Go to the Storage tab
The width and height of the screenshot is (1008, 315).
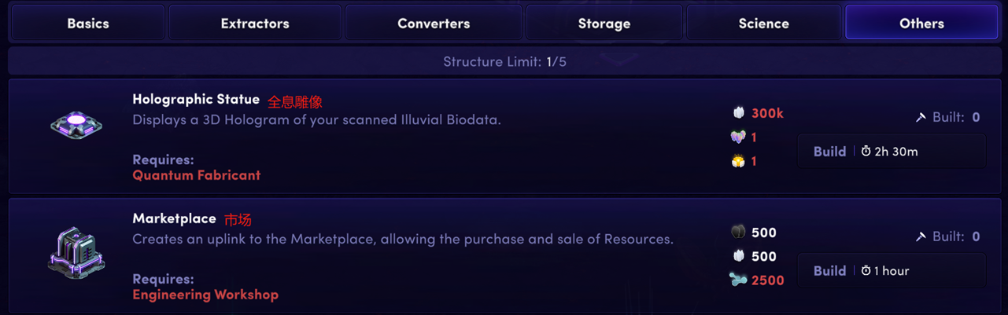pos(604,24)
